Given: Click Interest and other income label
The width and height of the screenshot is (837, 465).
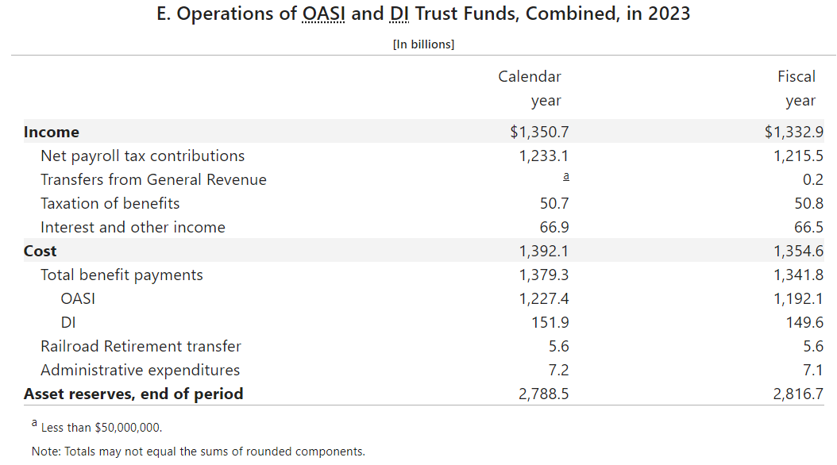Looking at the screenshot, I should [x=133, y=227].
